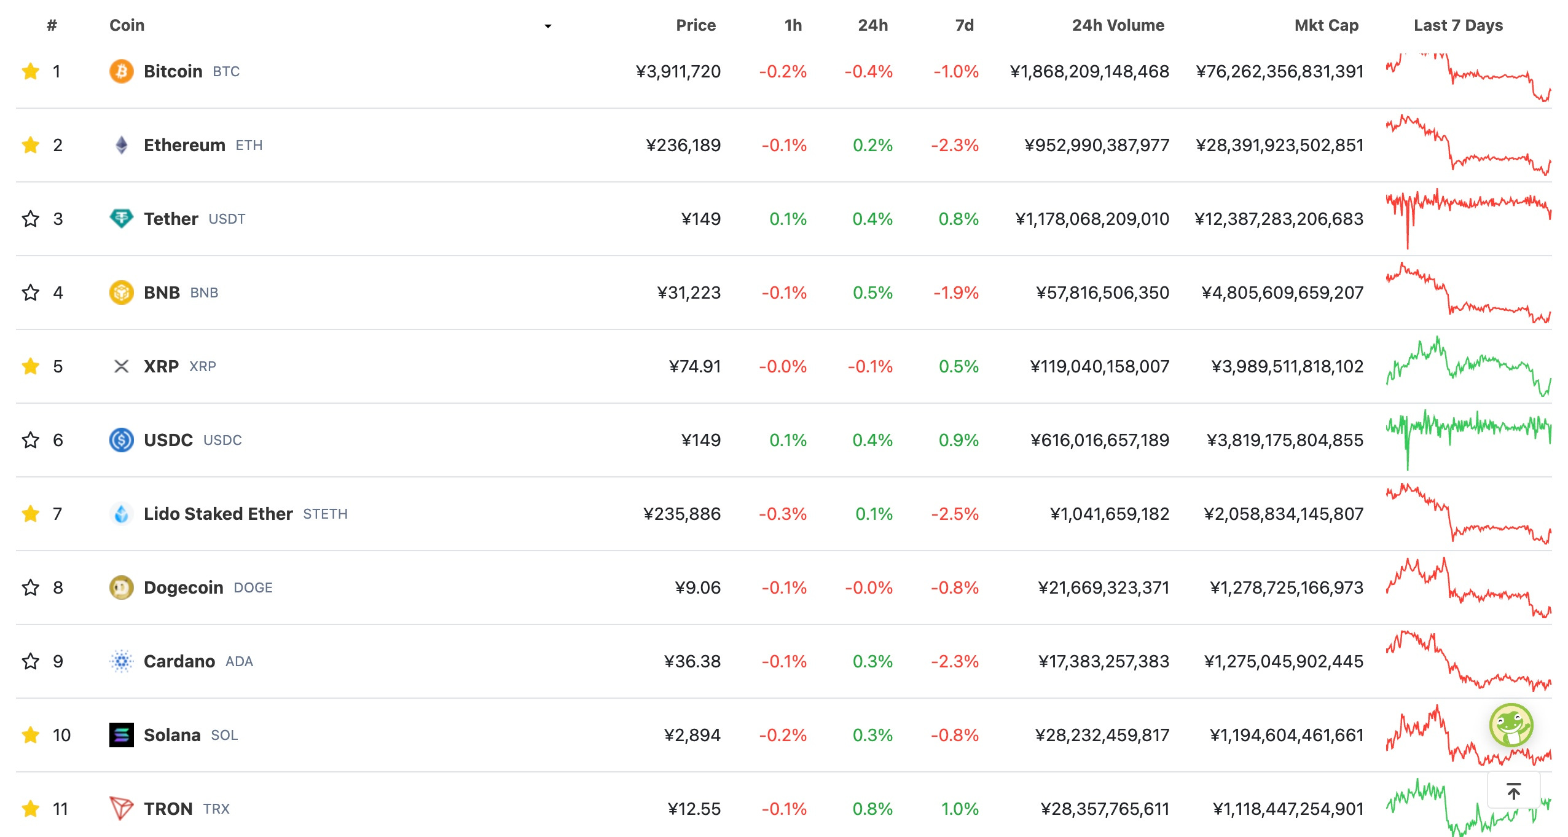Sort table by Price column
Screen dimensions: 1568x837
click(x=696, y=25)
